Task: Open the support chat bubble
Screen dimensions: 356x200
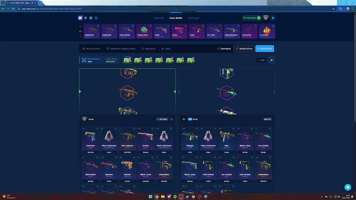Action: (348, 187)
